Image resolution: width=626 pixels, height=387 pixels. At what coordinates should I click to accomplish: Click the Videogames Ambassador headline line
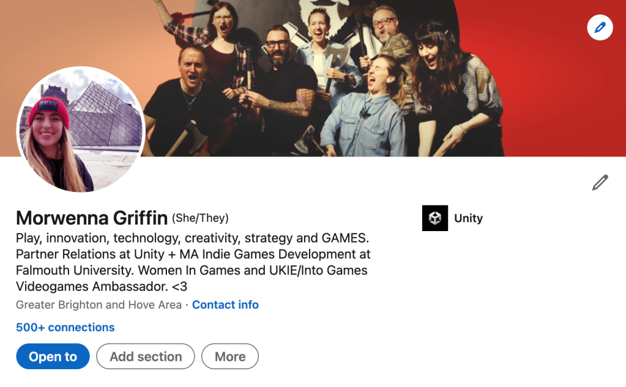click(x=102, y=287)
